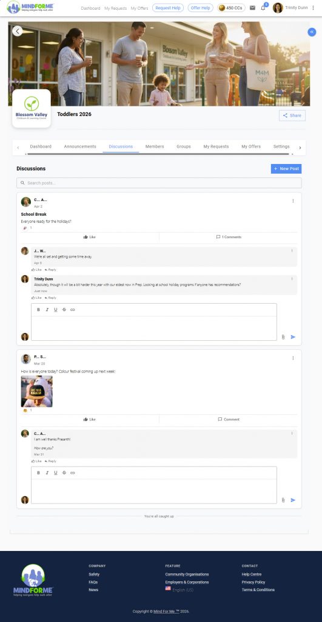The width and height of the screenshot is (322, 622).
Task: Reply to J... W... comment
Action: click(x=50, y=270)
